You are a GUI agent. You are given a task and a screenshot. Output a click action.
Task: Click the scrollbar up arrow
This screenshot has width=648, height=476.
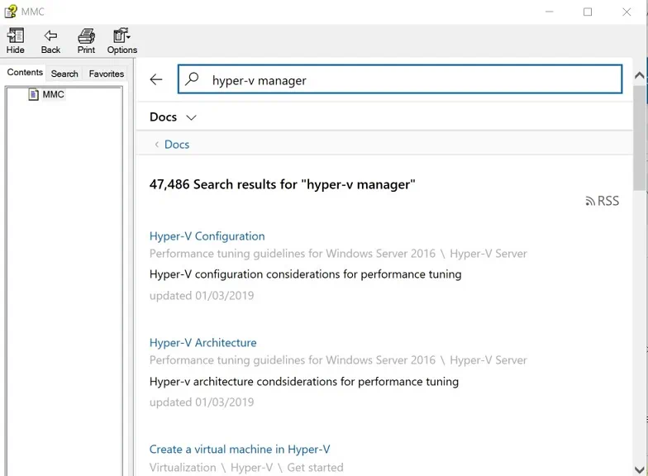(639, 75)
